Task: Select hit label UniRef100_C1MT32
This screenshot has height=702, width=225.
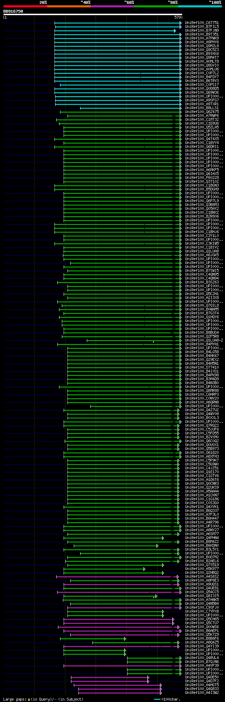Action: 202,120
